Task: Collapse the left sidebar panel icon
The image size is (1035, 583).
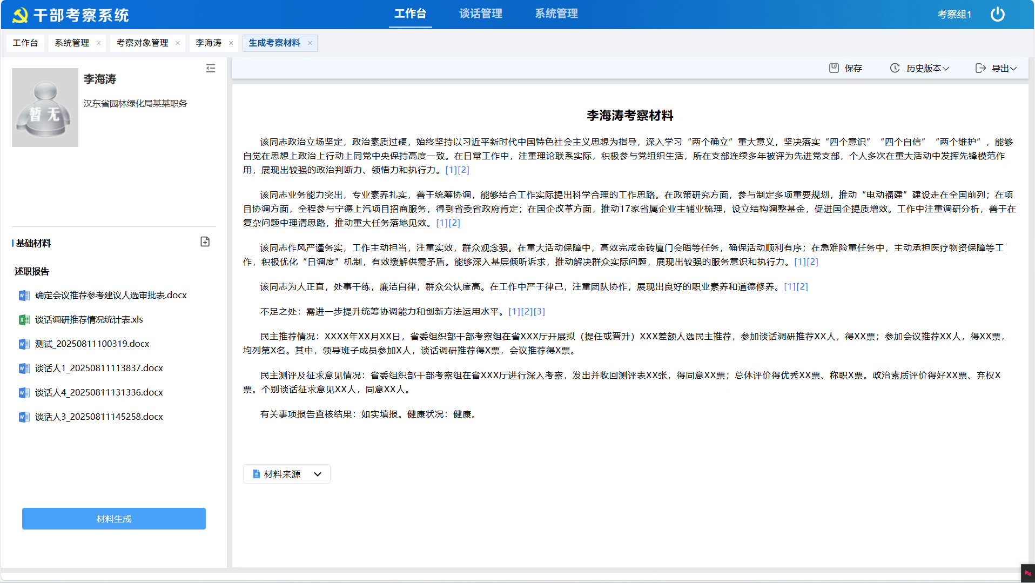Action: pyautogui.click(x=211, y=68)
